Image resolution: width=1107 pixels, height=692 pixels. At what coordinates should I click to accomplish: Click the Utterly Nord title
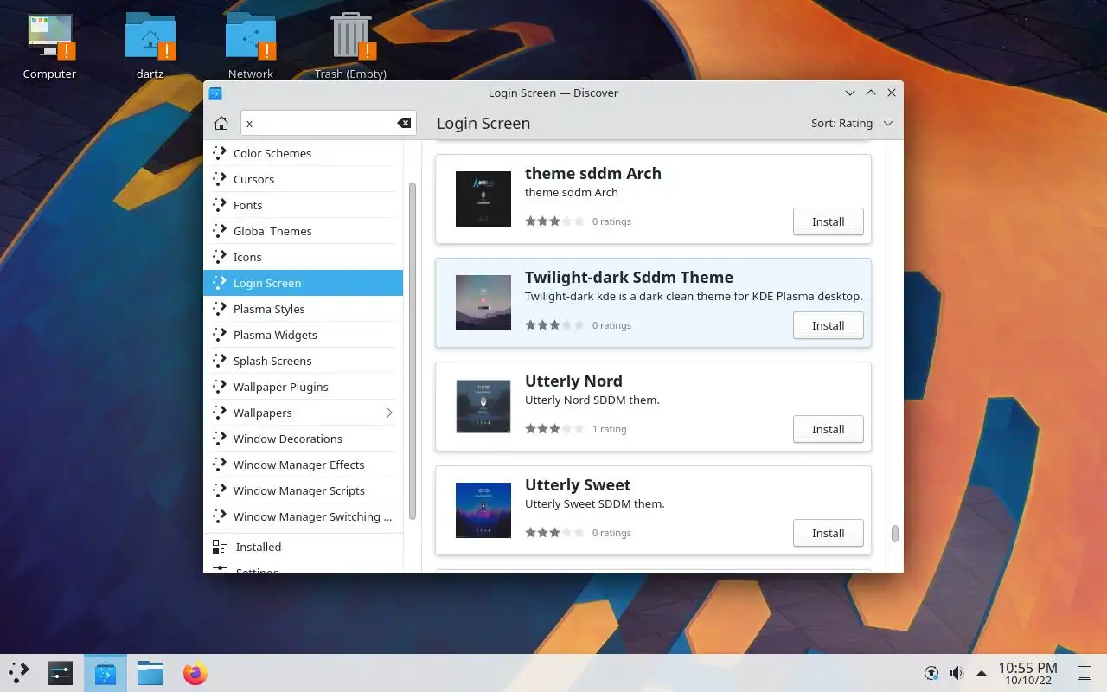[573, 381]
